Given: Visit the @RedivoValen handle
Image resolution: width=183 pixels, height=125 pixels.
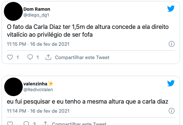Looking at the screenshot, I should tap(38, 90).
